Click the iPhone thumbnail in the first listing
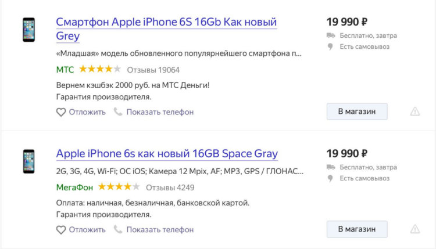436x249 pixels. pos(28,30)
